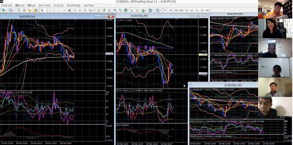Viewport: 293px width, 145px height.
Task: Open the Navigator star-folder icon
Action: (29, 10)
